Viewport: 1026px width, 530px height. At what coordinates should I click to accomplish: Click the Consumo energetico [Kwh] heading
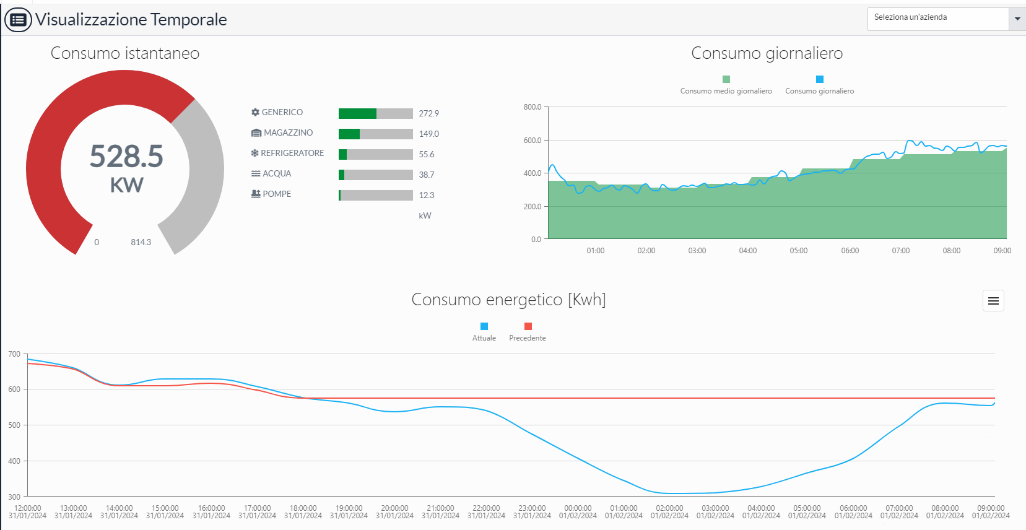(x=508, y=300)
